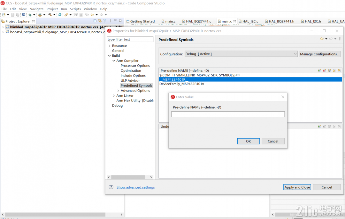Screen dimensions: 345x219
Task: Expand blinkled_msp432p401r project in explorer
Action: tap(3, 27)
